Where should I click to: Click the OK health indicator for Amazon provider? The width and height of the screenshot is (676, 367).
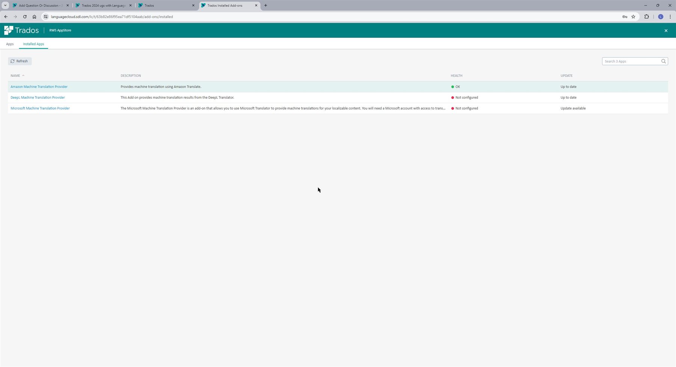pyautogui.click(x=456, y=87)
